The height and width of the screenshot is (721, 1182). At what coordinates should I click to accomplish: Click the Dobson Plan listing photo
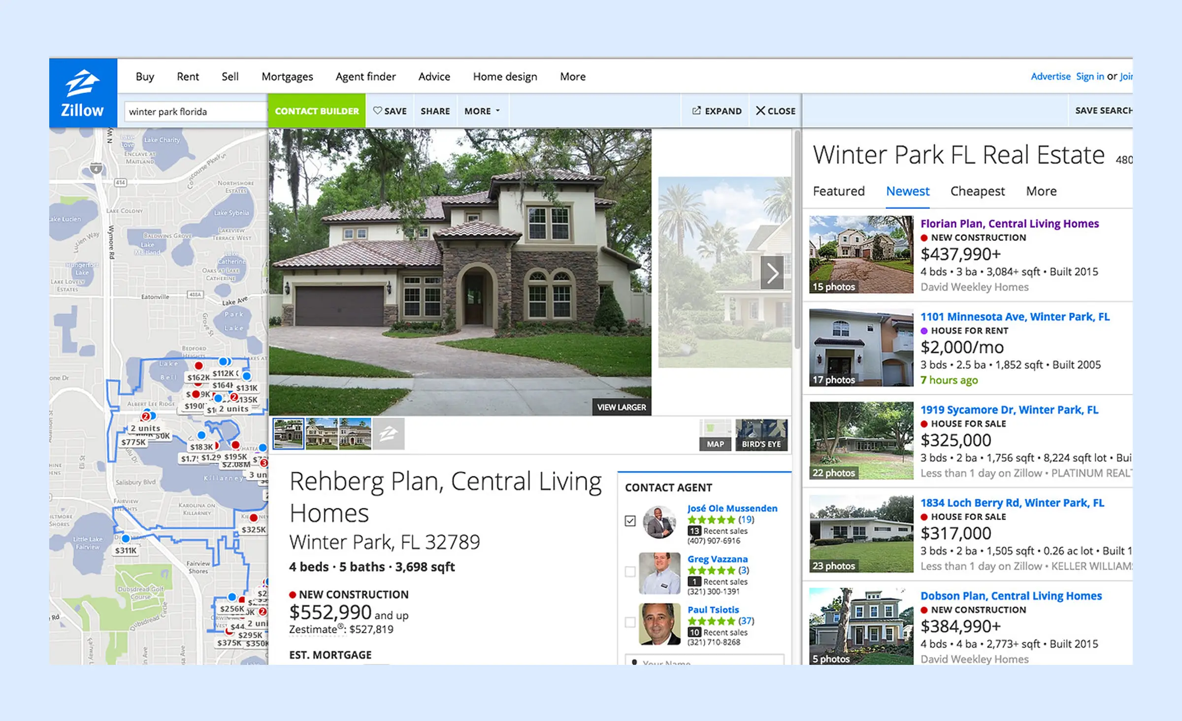pos(861,626)
